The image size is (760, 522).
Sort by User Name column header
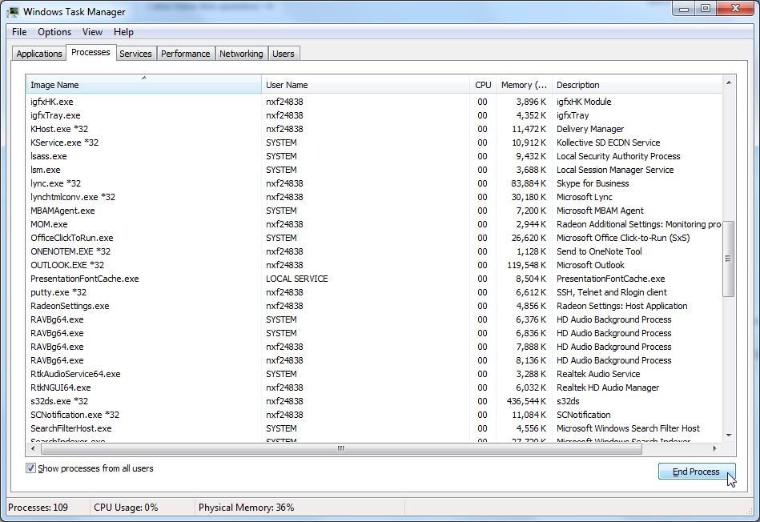[x=365, y=84]
